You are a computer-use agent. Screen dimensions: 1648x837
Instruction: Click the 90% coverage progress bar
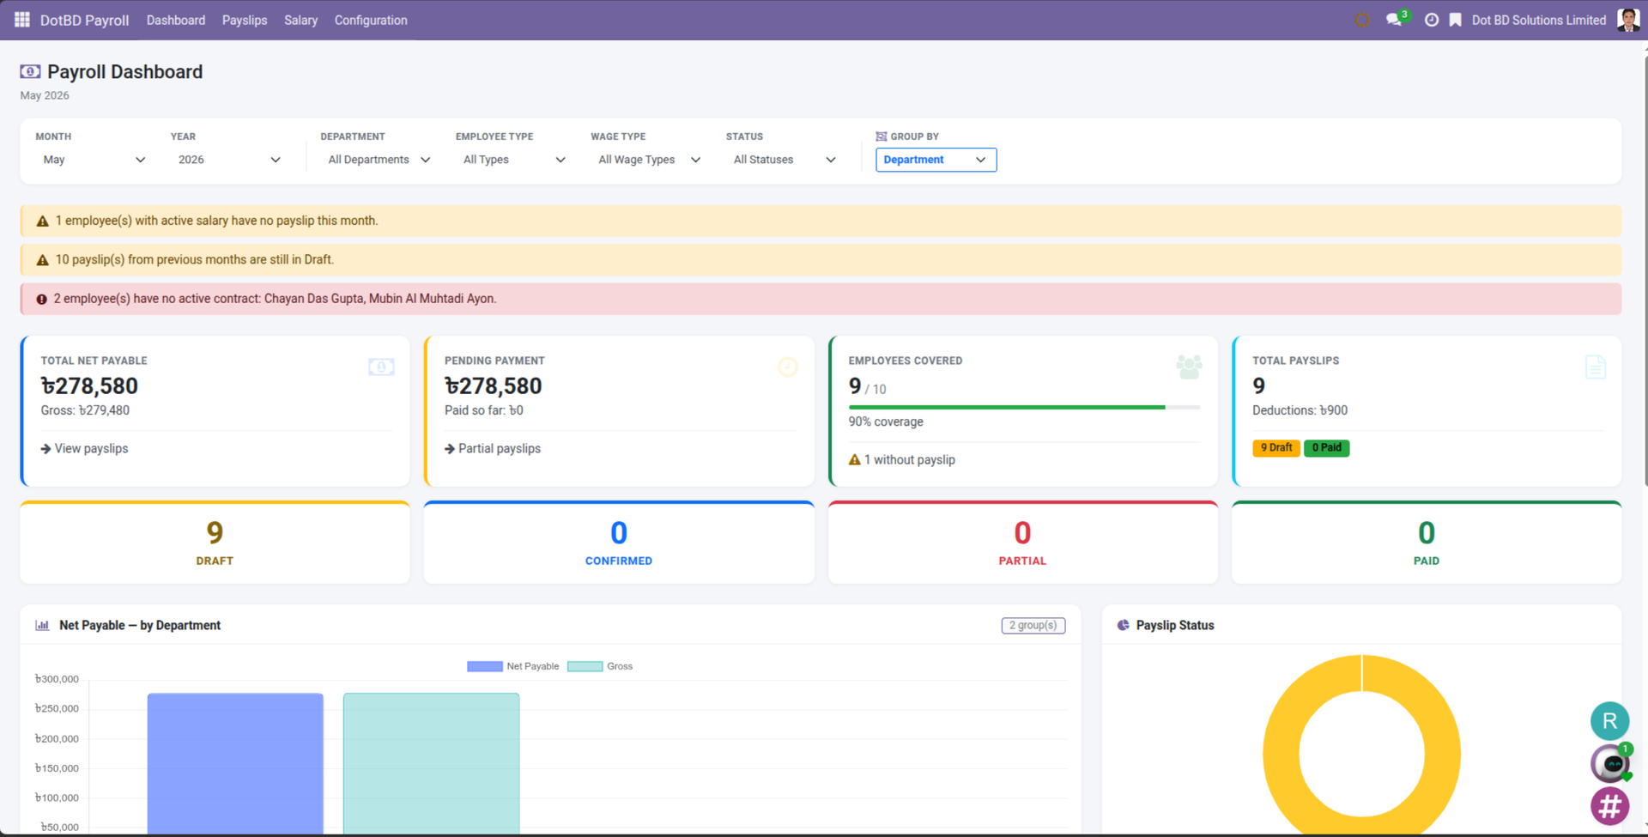tap(1024, 407)
